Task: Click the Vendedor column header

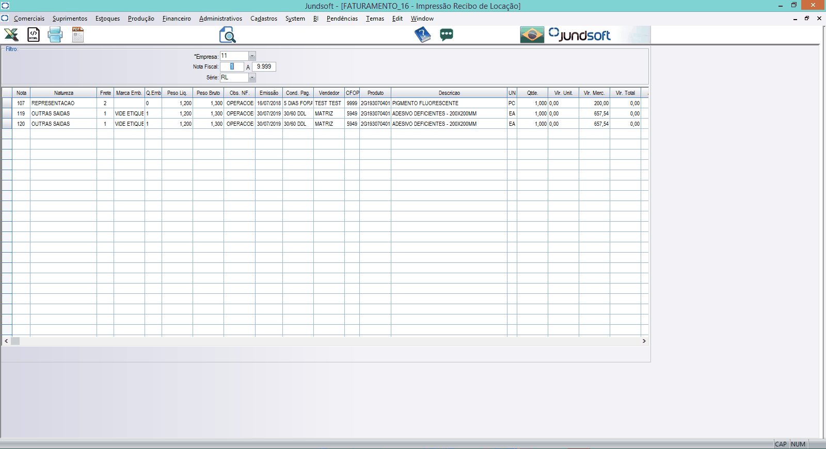Action: (329, 93)
